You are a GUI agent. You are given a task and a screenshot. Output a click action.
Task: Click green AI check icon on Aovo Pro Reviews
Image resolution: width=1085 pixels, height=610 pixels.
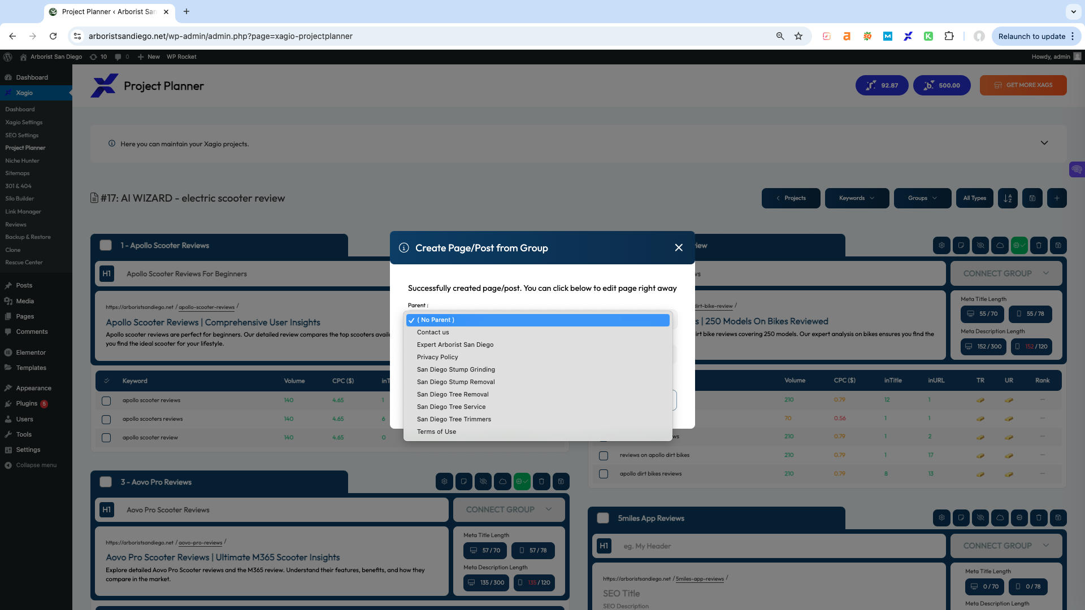pyautogui.click(x=522, y=482)
